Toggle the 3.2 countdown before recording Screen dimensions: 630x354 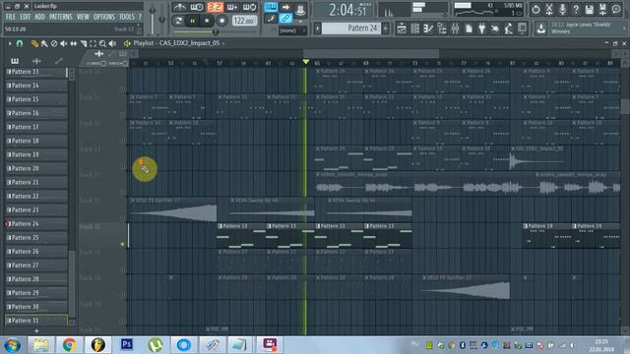coord(215,7)
